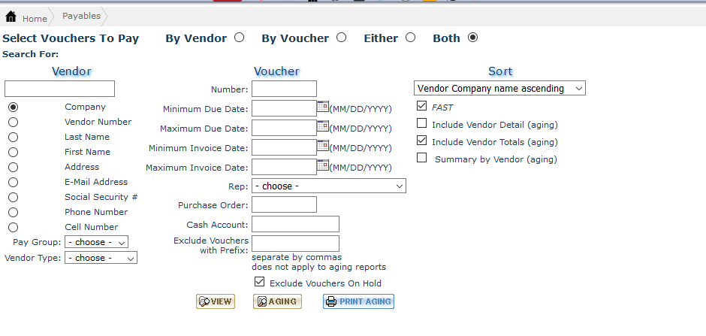Open the Sort order dropdown

click(x=499, y=89)
